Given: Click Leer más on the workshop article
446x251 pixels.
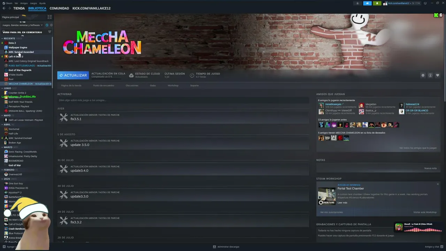Looking at the screenshot, I should [342, 203].
